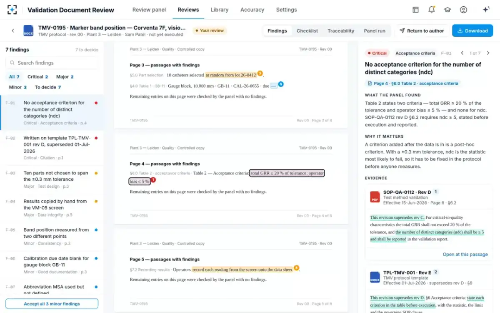Click Return to author
This screenshot has height=313, width=500.
[x=422, y=31]
